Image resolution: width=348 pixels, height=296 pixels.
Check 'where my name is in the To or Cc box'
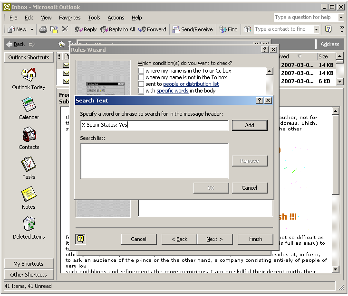tap(141, 71)
